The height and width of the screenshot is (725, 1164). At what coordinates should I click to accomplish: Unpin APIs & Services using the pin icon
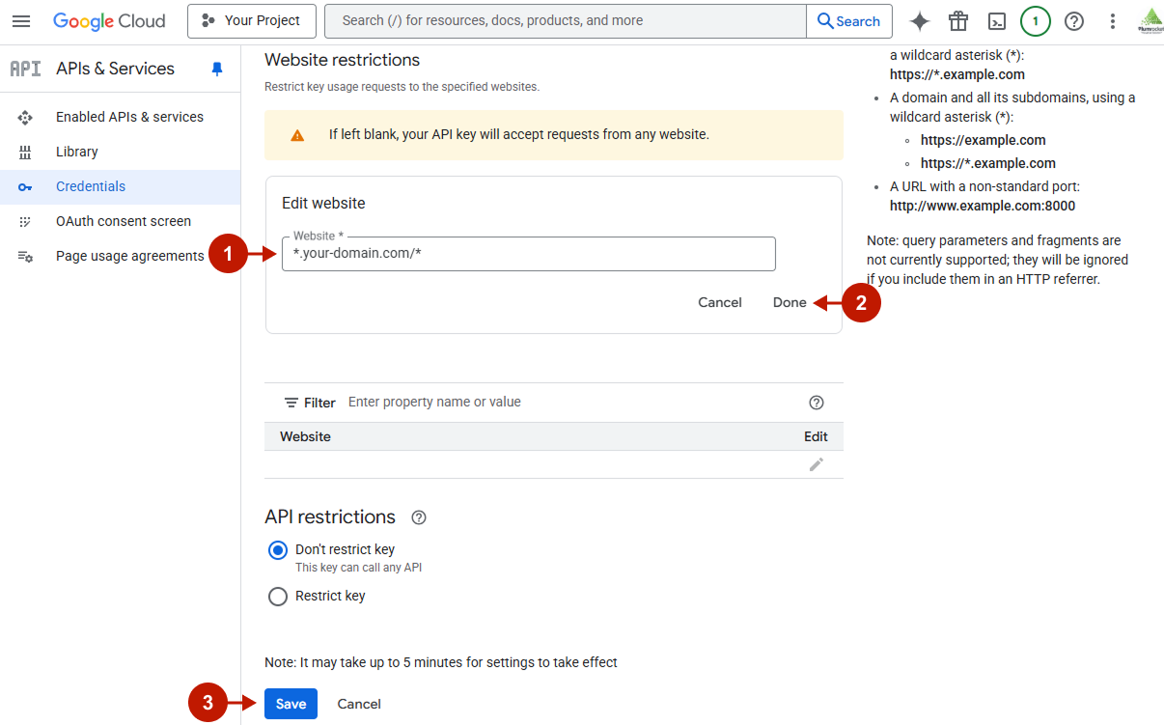(217, 69)
